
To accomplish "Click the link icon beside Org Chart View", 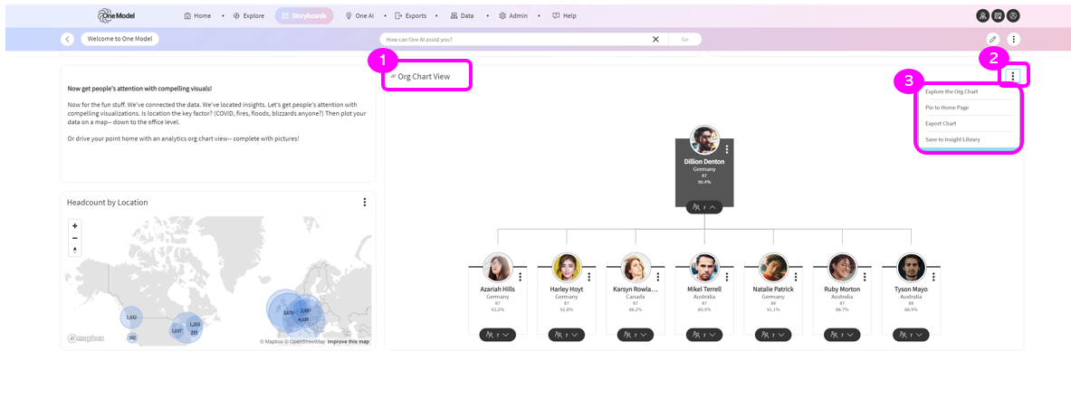I will coord(393,76).
